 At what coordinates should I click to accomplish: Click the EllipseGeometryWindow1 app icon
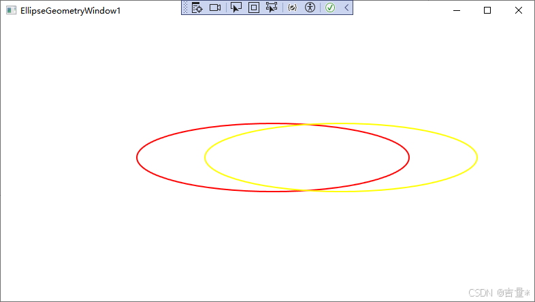(11, 11)
